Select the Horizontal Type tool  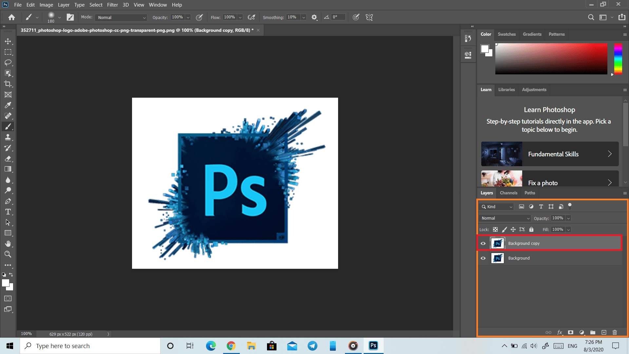click(x=8, y=212)
